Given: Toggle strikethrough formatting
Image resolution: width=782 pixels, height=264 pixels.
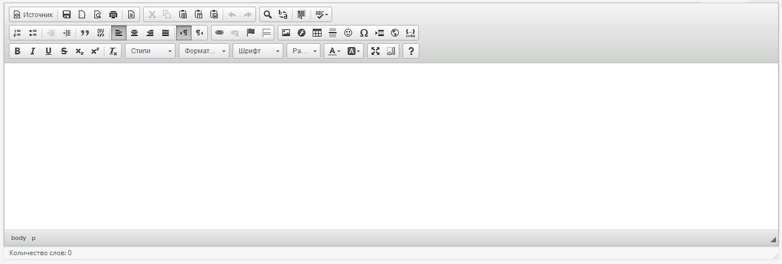Looking at the screenshot, I should (x=64, y=51).
